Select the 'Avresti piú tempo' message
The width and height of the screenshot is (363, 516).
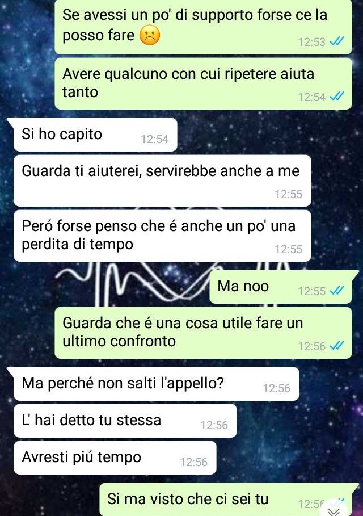(x=115, y=458)
